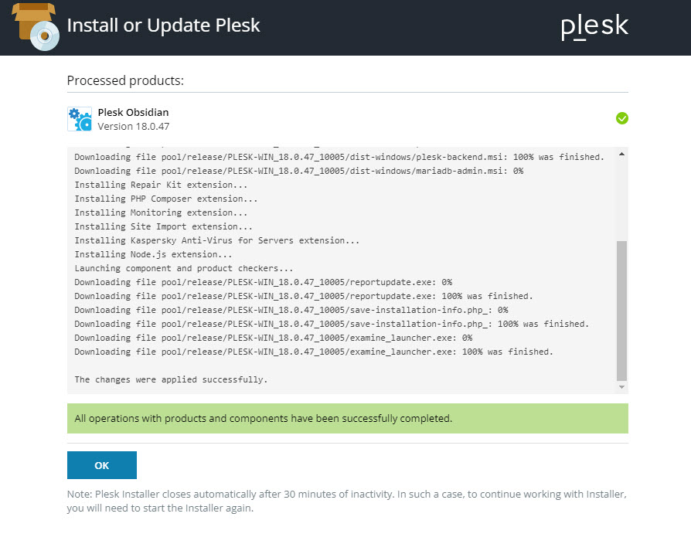691x544 pixels.
Task: Click the log scrollbar down arrow
Action: 621,386
